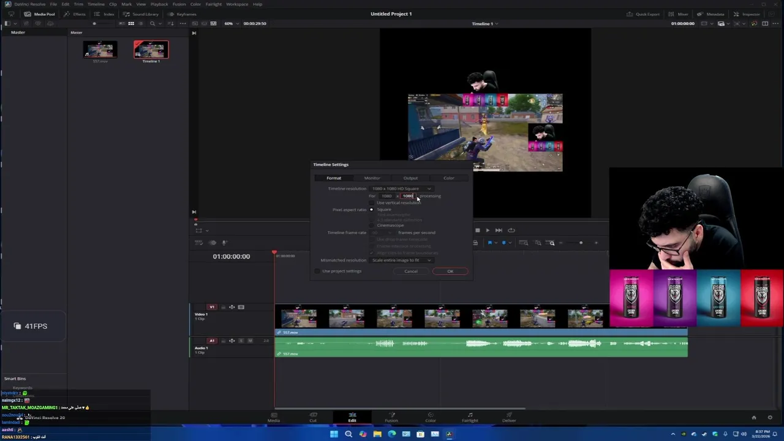Viewport: 784px width, 441px height.
Task: Select Square pixel aspect ratio
Action: [371, 209]
